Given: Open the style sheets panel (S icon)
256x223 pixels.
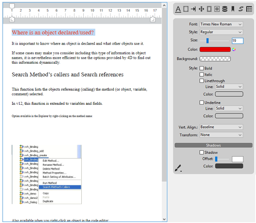Looking at the screenshot, I should [x=241, y=9].
